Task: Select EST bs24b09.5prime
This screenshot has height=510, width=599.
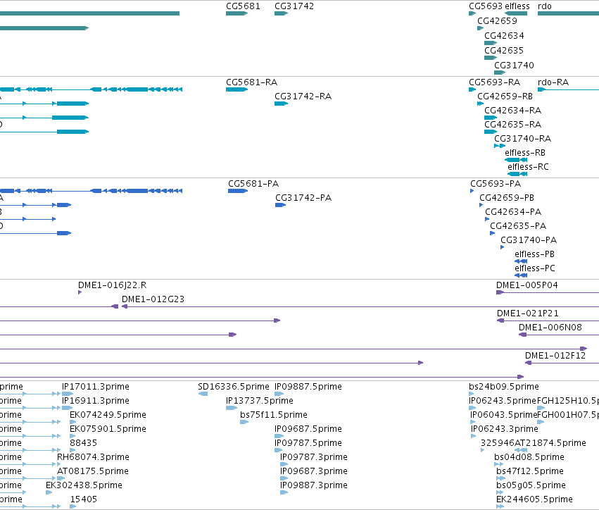Action: [x=472, y=394]
